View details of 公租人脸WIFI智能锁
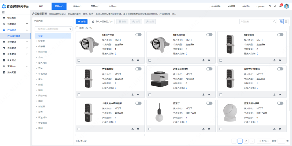292x146 pixels. pos(138,129)
